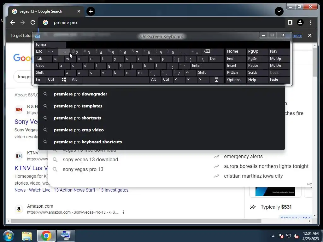323x242 pixels.
Task: Click the horizontal page scrollbar
Action: (x=136, y=221)
